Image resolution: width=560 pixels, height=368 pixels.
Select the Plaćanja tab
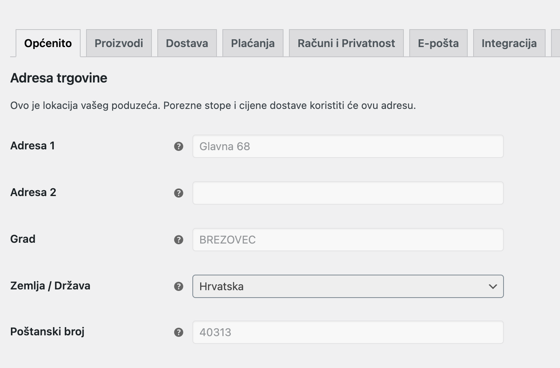(x=253, y=43)
